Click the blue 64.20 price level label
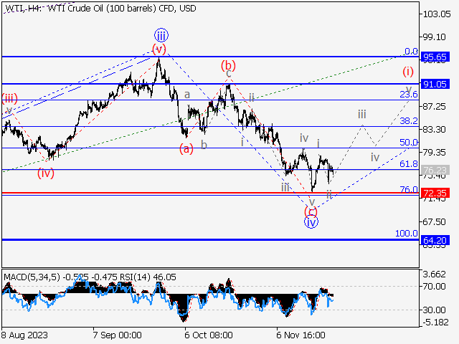This screenshot has width=459, height=344. 435,241
